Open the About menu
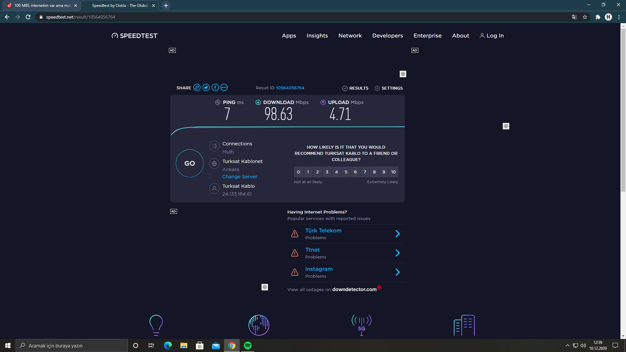This screenshot has width=626, height=352. 461,36
